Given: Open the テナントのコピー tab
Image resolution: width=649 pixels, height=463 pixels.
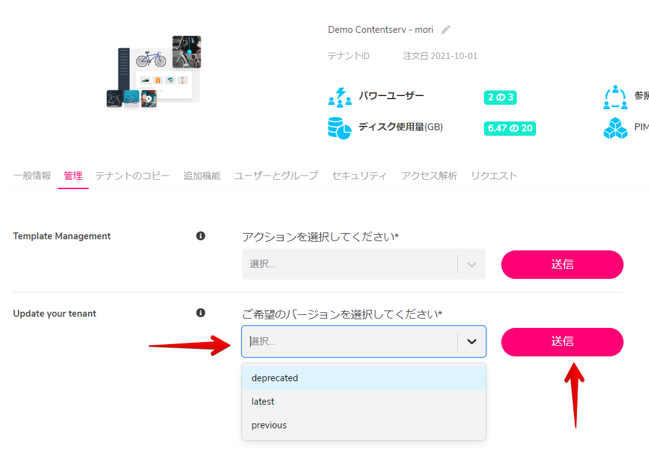Looking at the screenshot, I should click(132, 175).
